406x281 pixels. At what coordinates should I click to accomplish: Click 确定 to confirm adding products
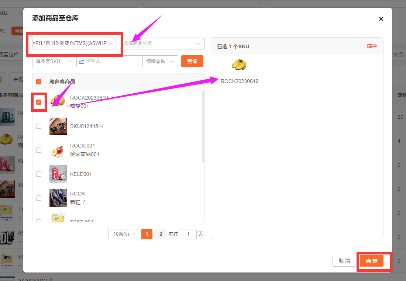[x=372, y=261]
